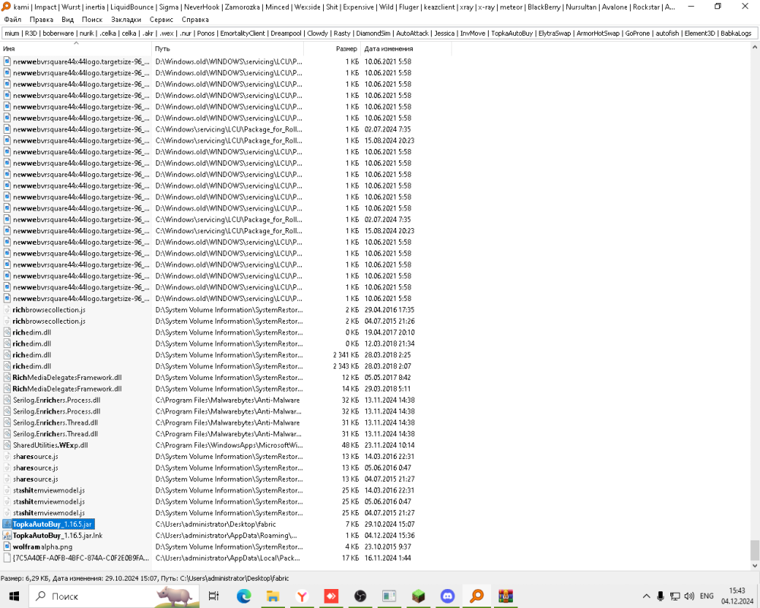
Task: Launch Yandex Browser from taskbar
Action: pyautogui.click(x=302, y=596)
